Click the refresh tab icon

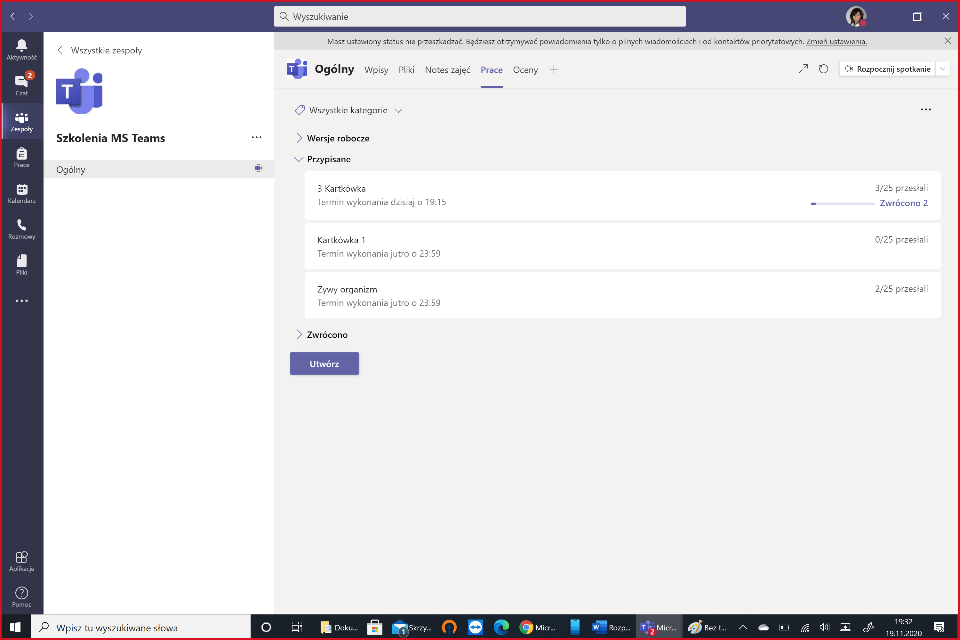(823, 69)
